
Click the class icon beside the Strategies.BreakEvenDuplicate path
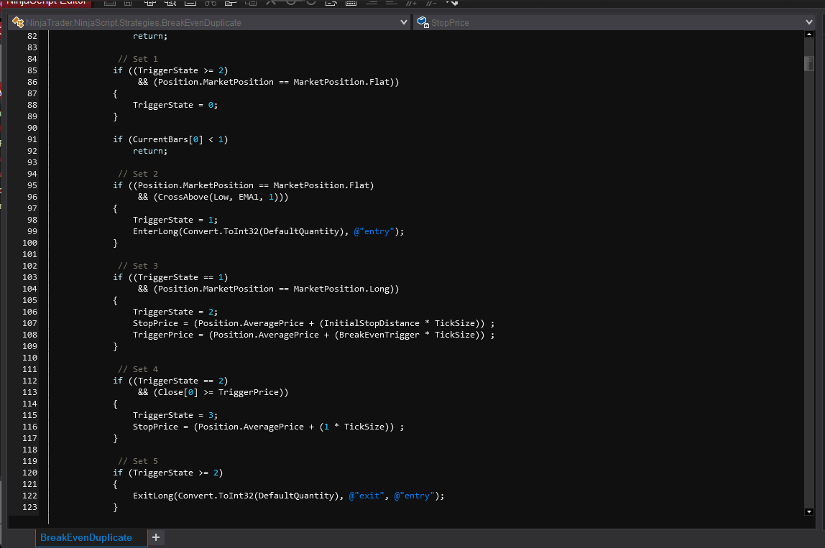click(x=18, y=22)
